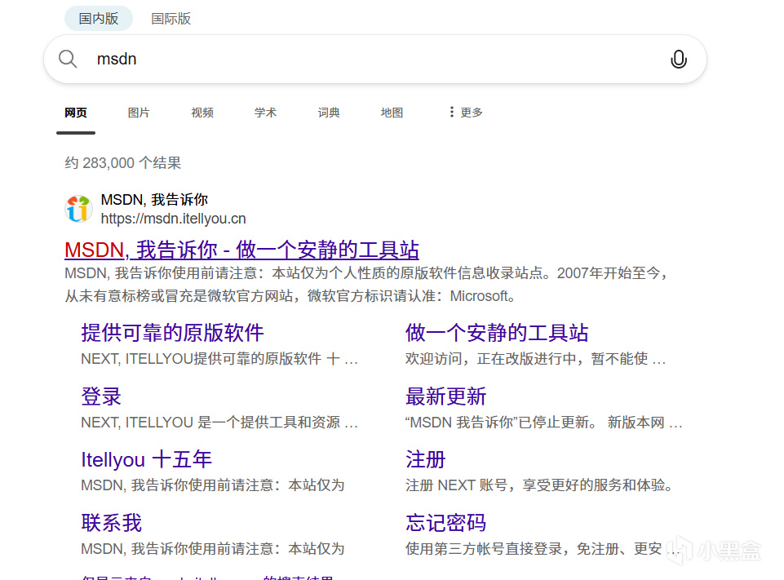Screen dimensions: 784x580
Task: Click snippet NEXT, ITELLYOU 是一个提供工具和资源
Action: (219, 423)
